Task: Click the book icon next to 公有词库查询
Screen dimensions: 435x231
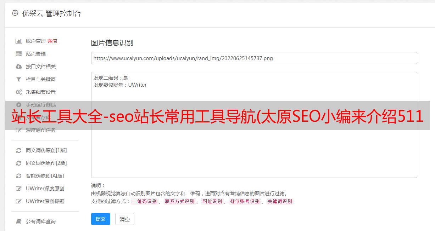Action: 19,221
